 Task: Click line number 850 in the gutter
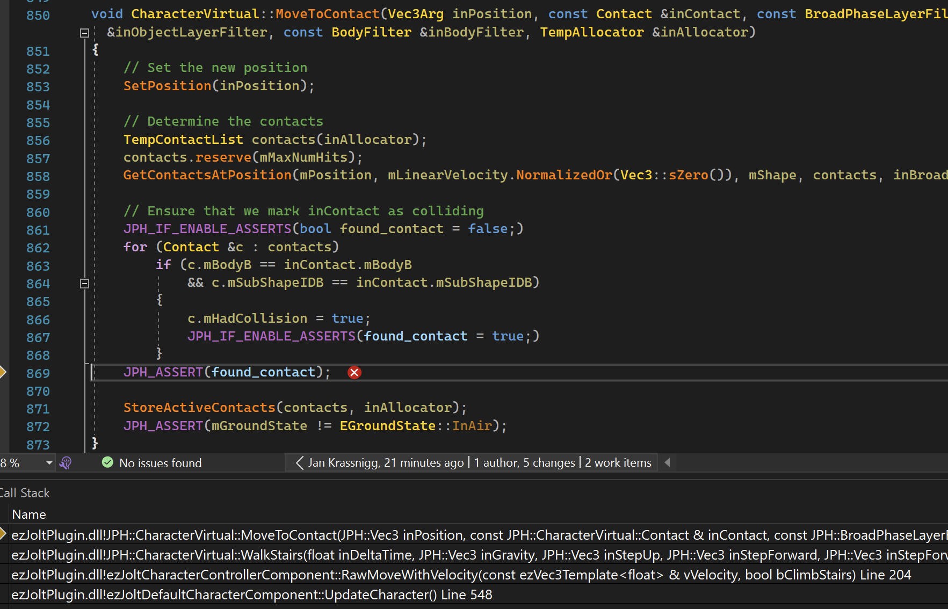[x=38, y=15]
